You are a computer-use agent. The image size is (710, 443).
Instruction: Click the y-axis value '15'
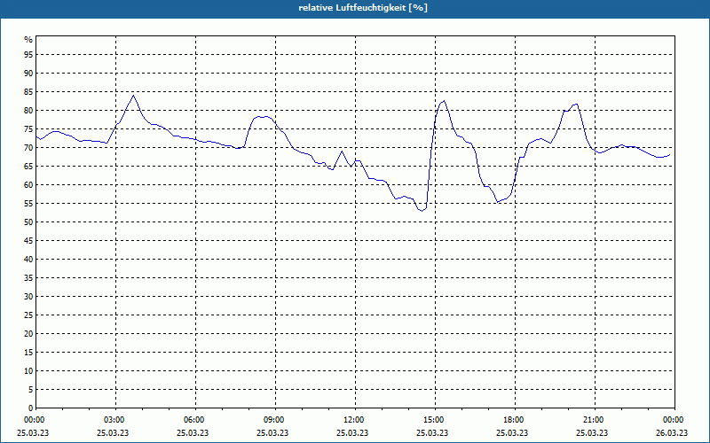pos(28,352)
